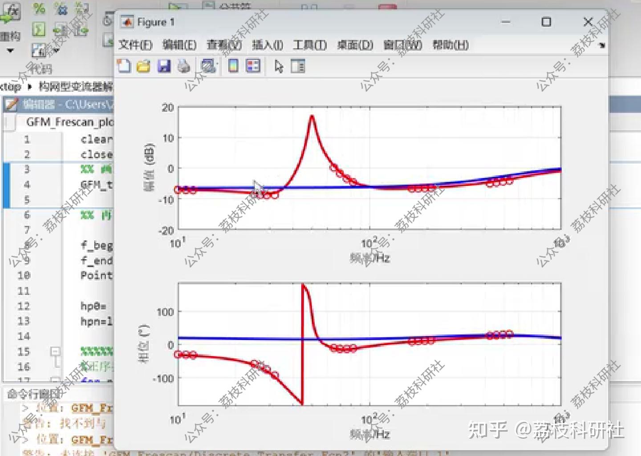641x456 pixels.
Task: Click inside the upper magnitude plot axes
Action: 369,168
